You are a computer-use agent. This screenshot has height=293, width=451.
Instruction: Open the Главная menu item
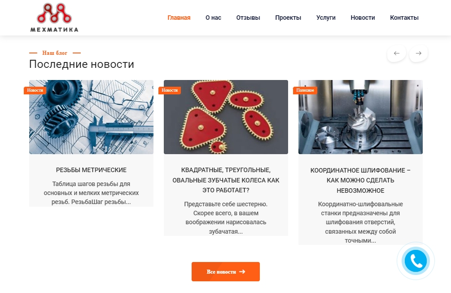coord(179,18)
